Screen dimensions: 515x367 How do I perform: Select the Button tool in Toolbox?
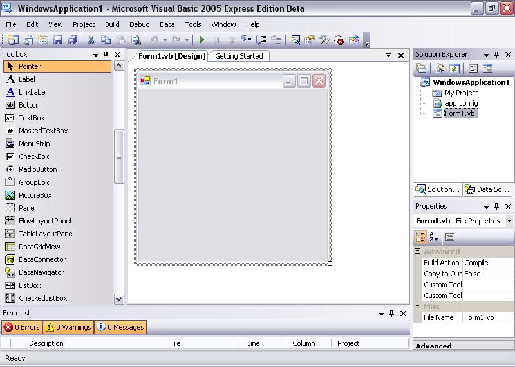point(57,105)
